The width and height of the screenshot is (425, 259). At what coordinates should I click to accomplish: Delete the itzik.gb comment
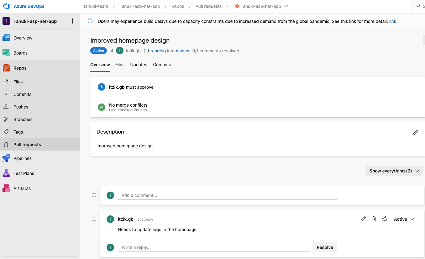(374, 219)
